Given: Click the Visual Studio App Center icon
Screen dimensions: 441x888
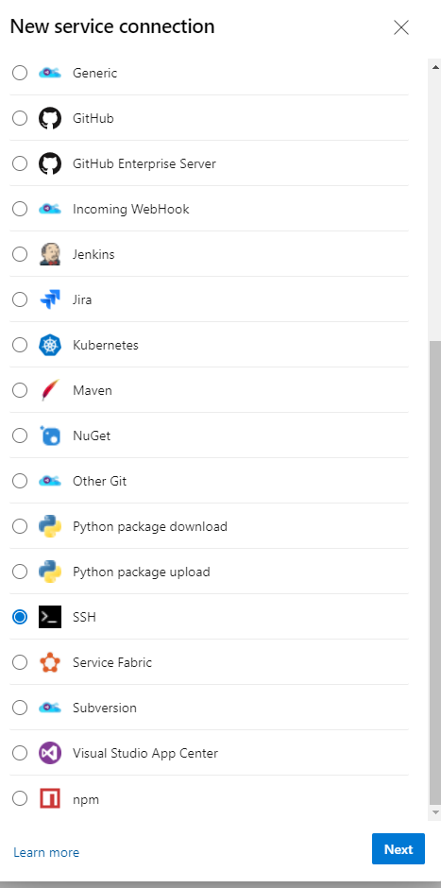Looking at the screenshot, I should click(50, 753).
